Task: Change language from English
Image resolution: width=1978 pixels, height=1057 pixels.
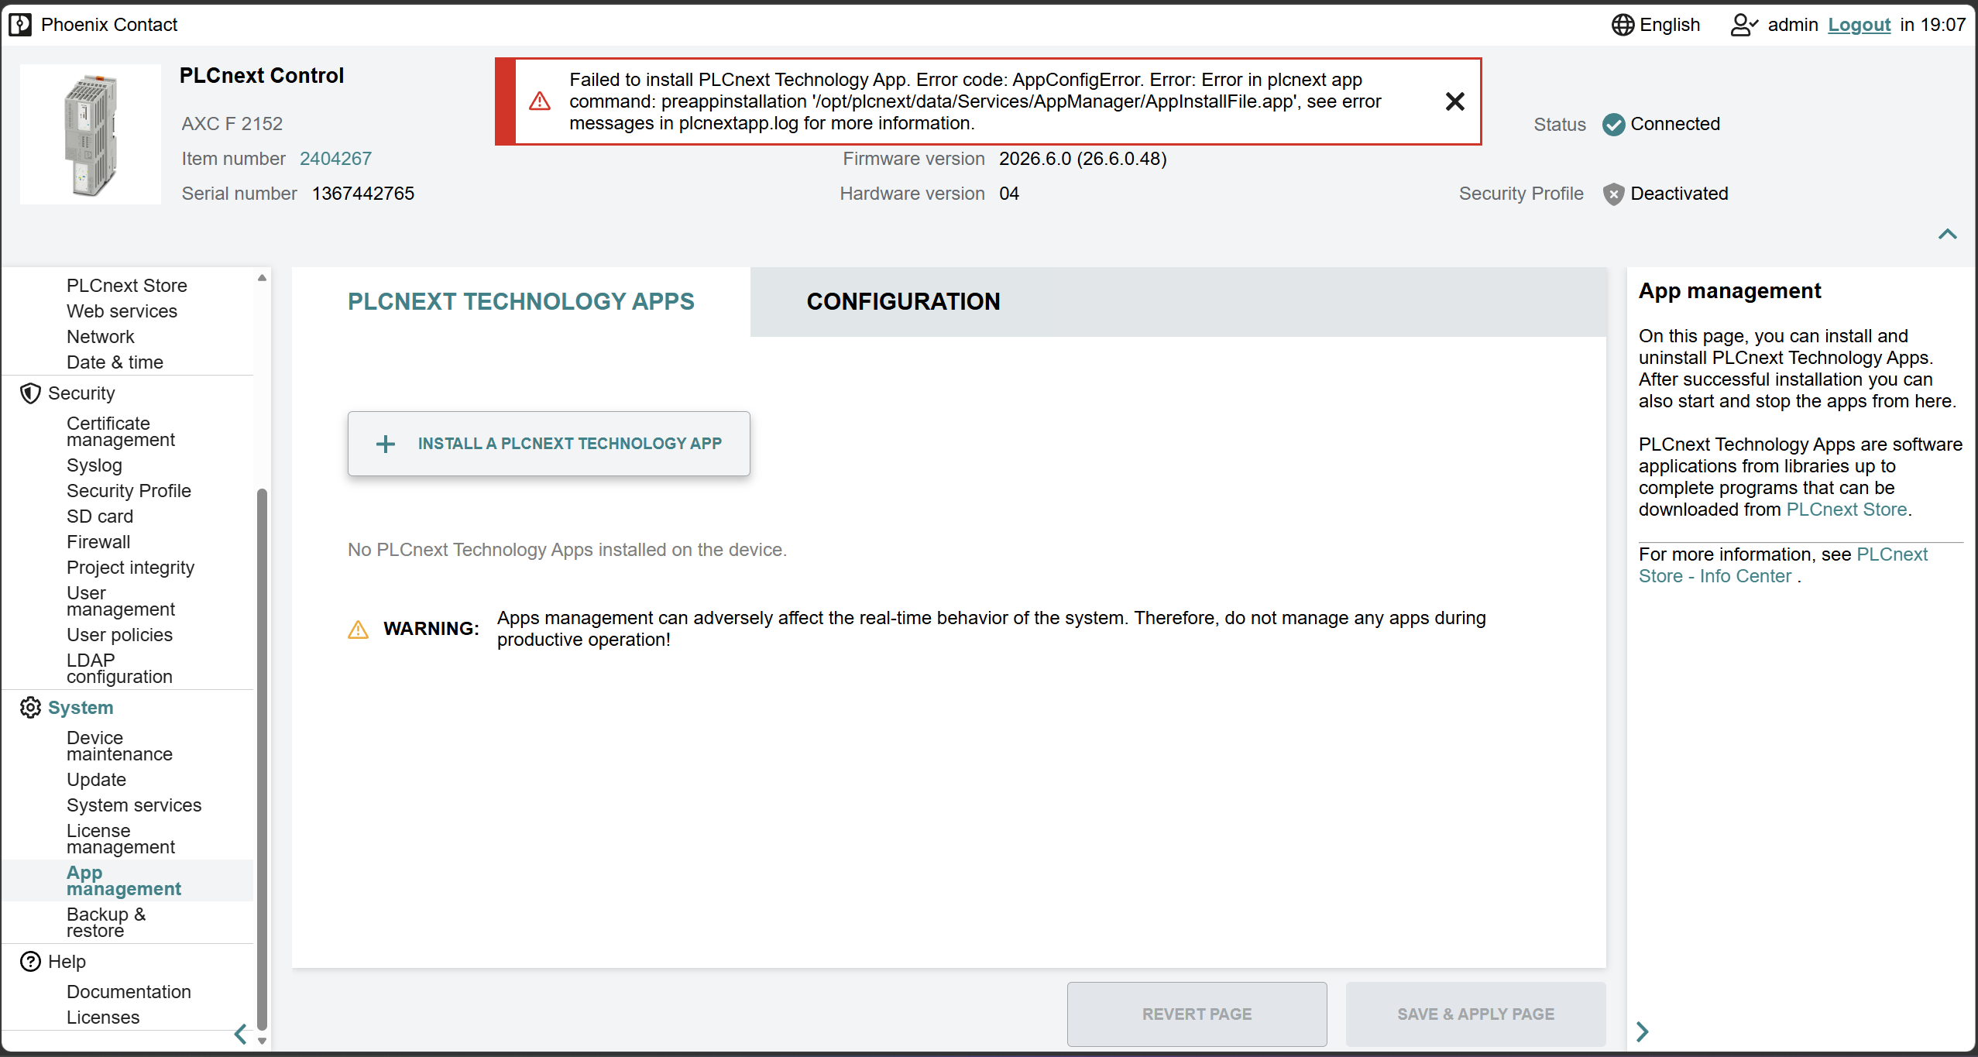Action: (1670, 25)
